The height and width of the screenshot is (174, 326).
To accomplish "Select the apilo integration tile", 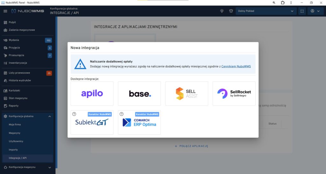I will (92, 93).
